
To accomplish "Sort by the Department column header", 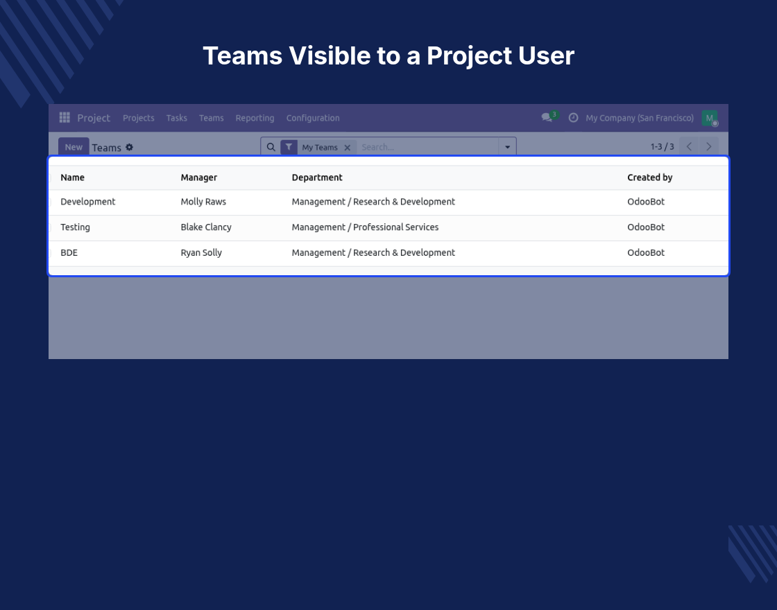I will pos(317,177).
